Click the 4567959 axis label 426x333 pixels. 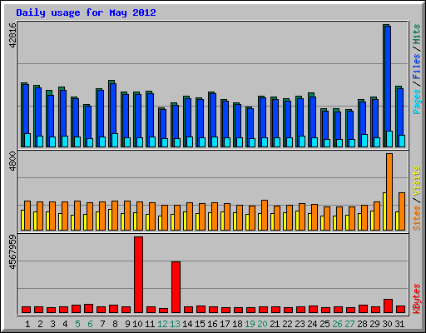click(x=12, y=252)
